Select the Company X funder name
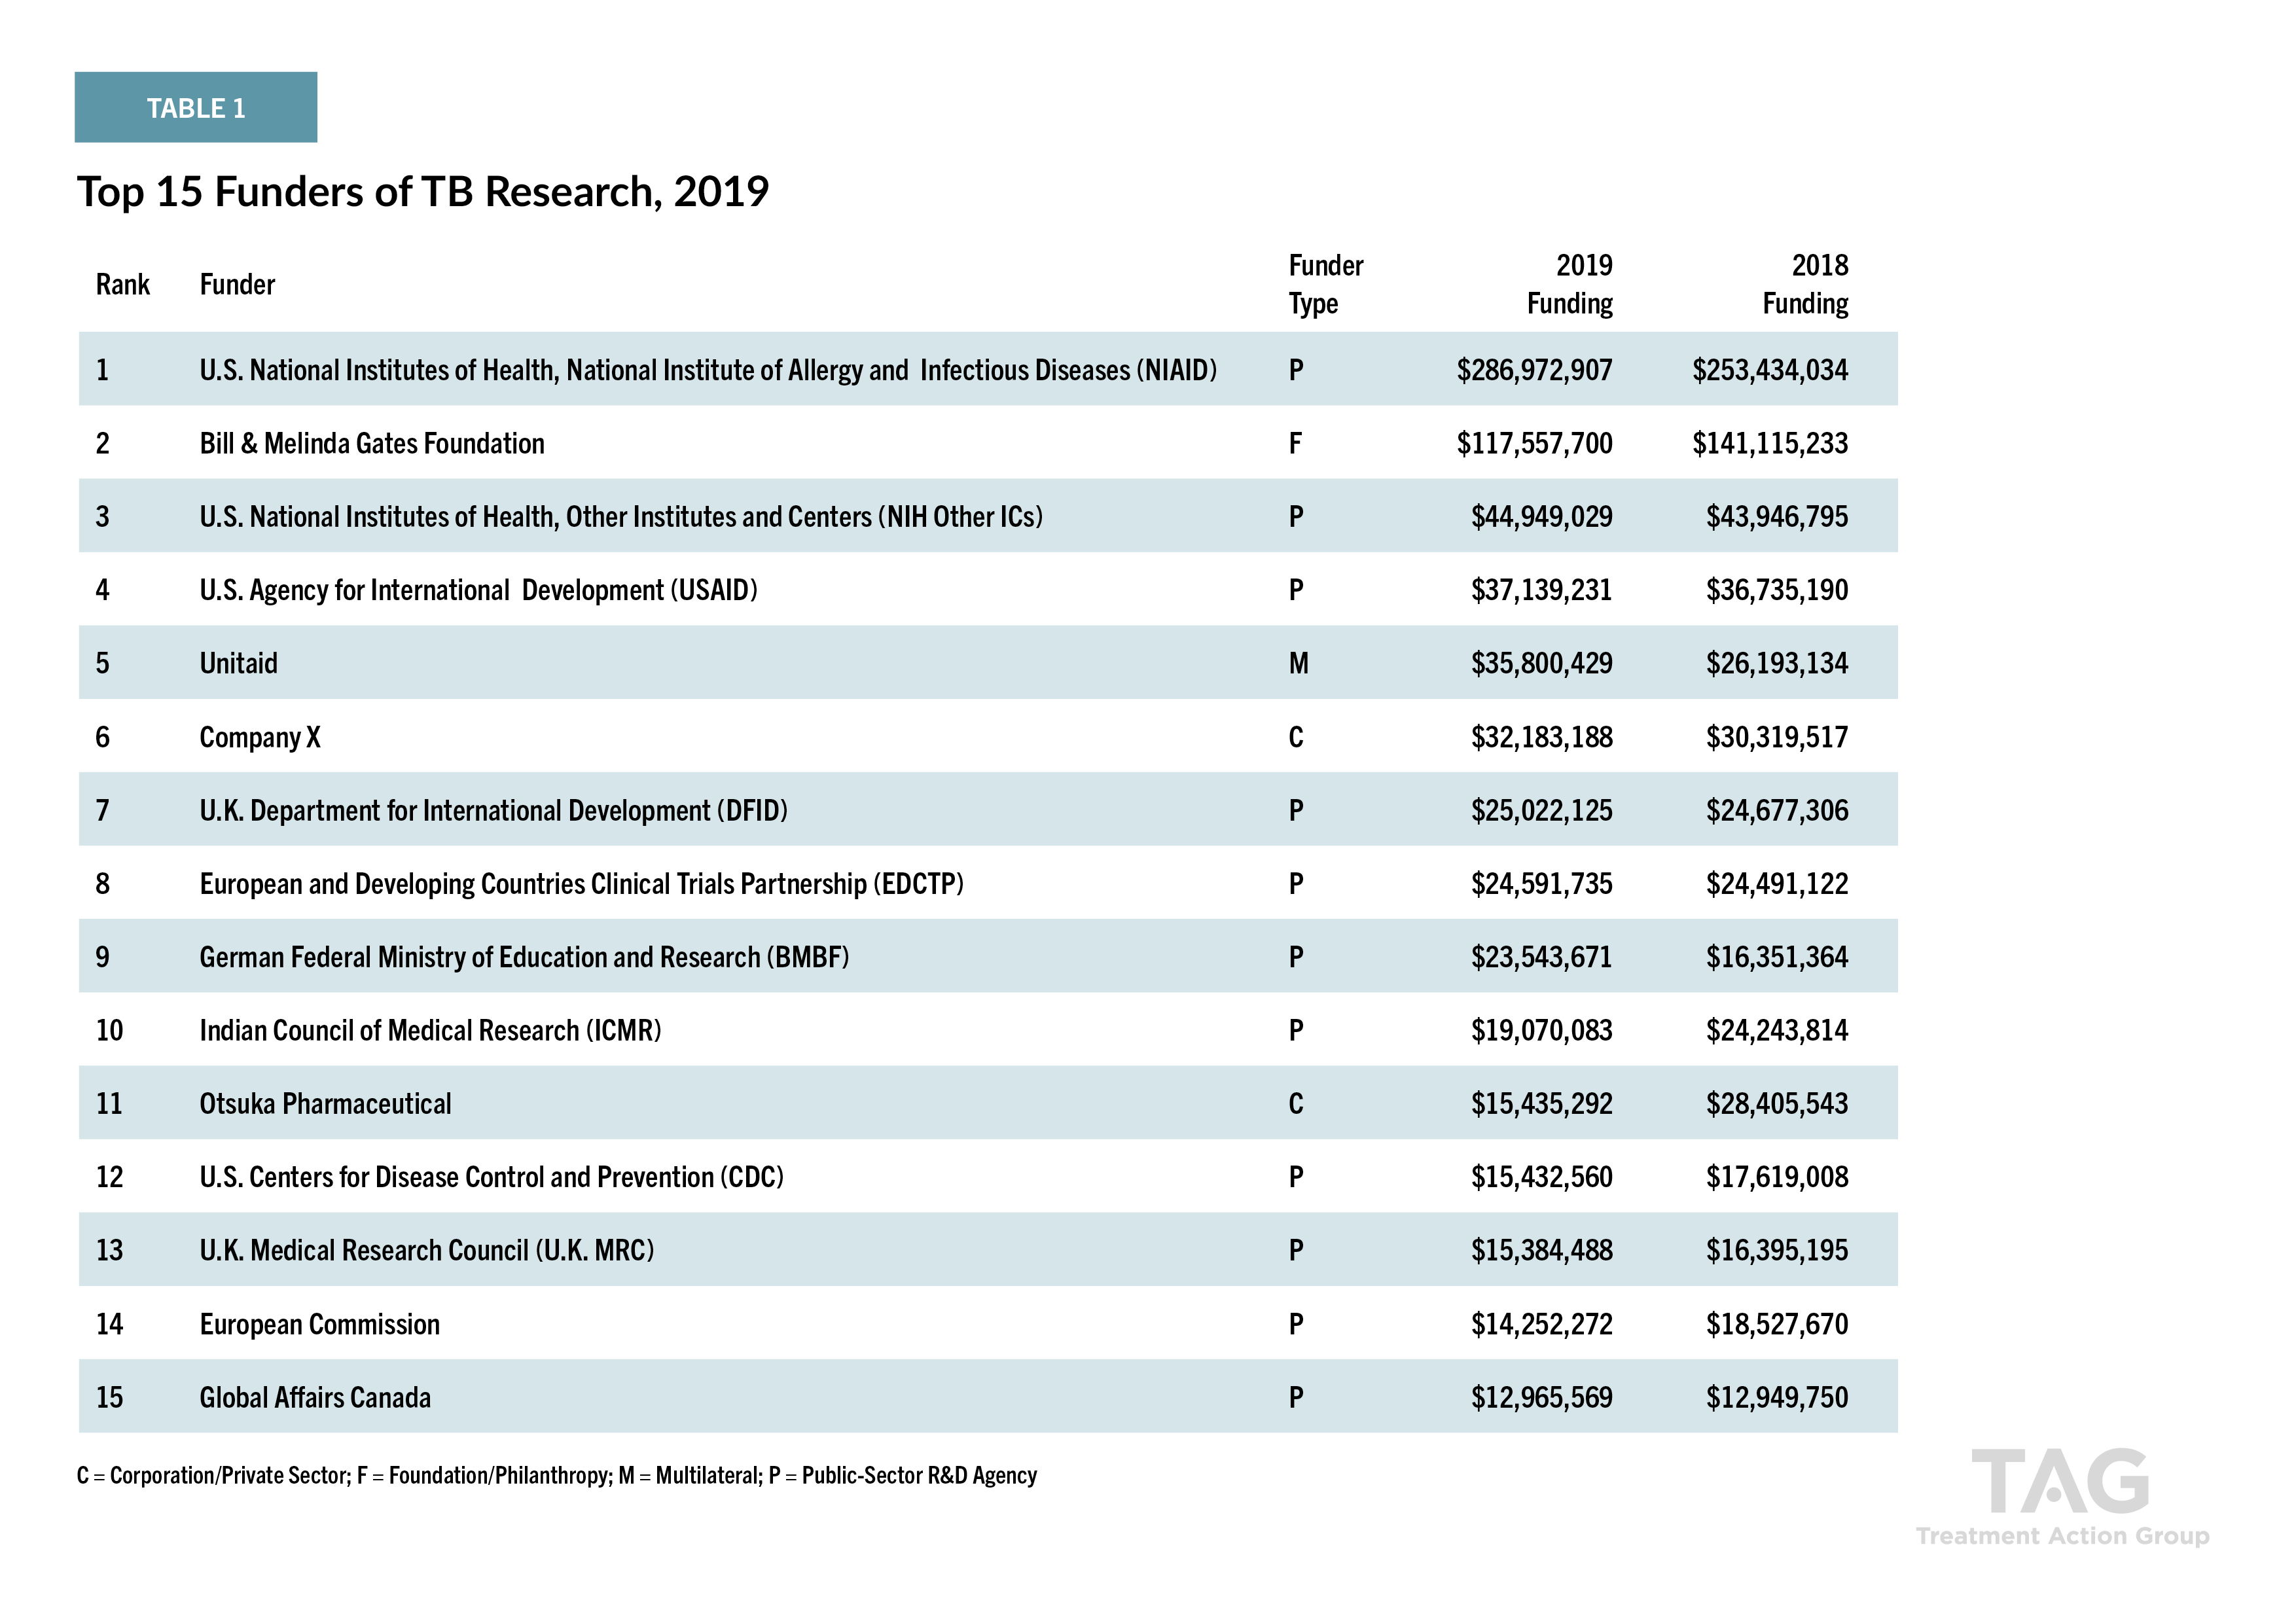Image resolution: width=2296 pixels, height=1623 pixels. [260, 738]
